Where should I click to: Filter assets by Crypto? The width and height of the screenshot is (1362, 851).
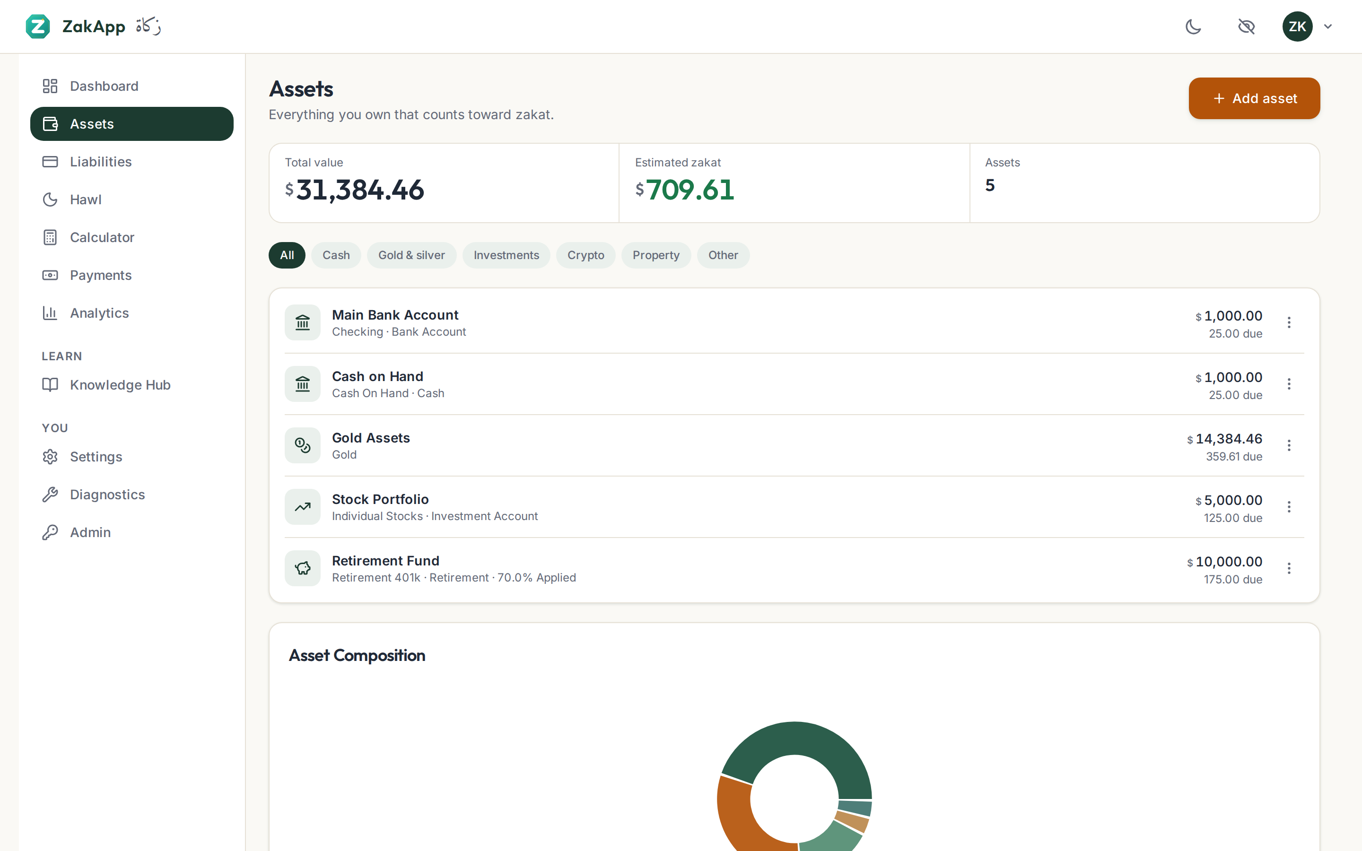586,255
